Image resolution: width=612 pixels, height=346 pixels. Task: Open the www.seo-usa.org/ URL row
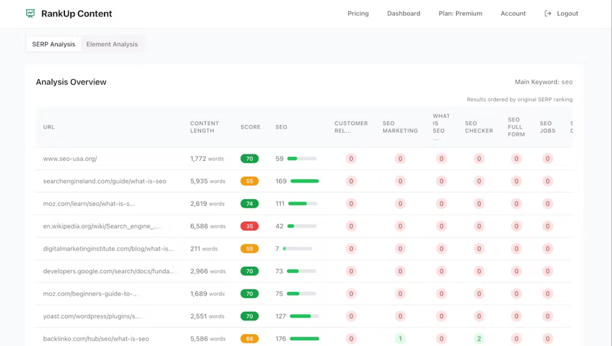[x=70, y=159]
